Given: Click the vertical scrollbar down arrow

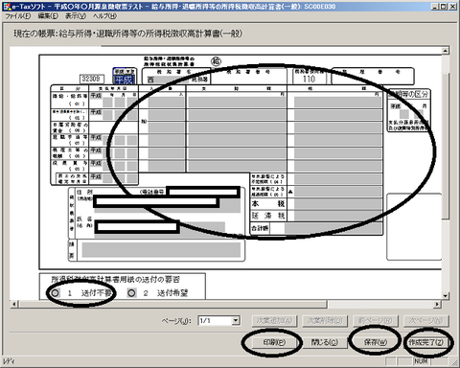Looking at the screenshot, I should [446, 296].
